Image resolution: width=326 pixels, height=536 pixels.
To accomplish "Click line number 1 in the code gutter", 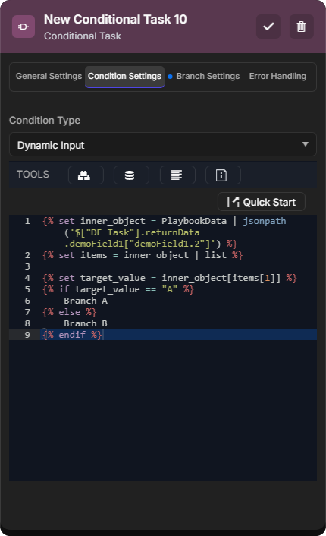I will [27, 221].
